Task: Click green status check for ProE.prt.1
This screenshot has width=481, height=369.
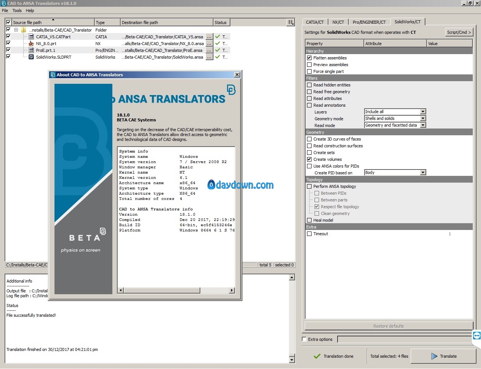Action: 218,50
